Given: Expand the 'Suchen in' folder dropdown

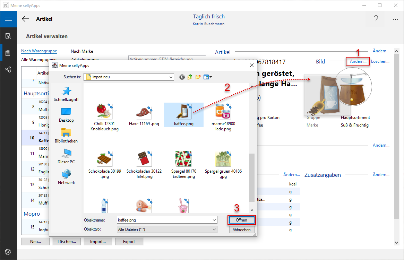Looking at the screenshot, I should coord(171,77).
